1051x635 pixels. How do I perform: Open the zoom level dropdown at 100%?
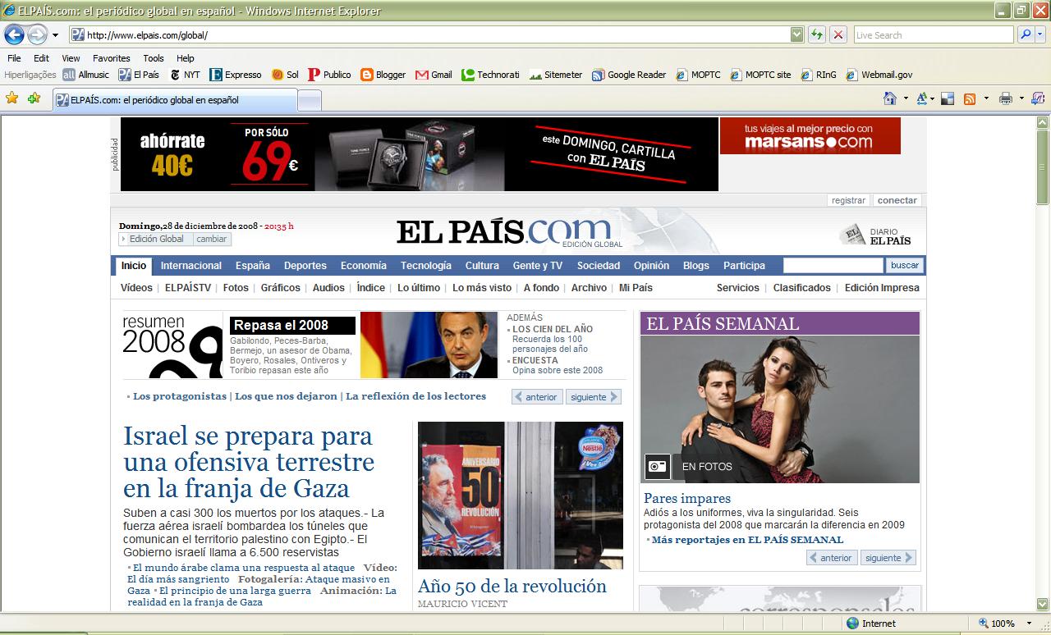[x=1027, y=624]
